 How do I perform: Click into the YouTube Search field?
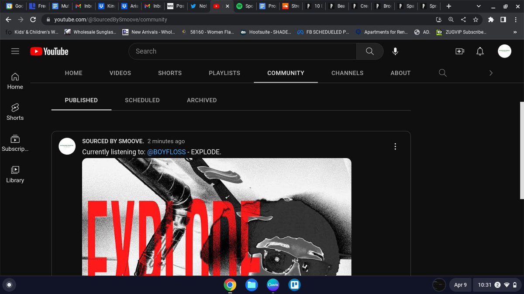click(x=242, y=51)
